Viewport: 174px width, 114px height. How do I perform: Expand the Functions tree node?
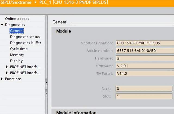pyautogui.click(x=2, y=79)
